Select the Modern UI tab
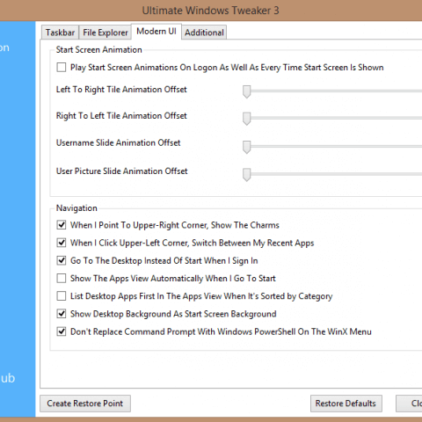 point(156,31)
